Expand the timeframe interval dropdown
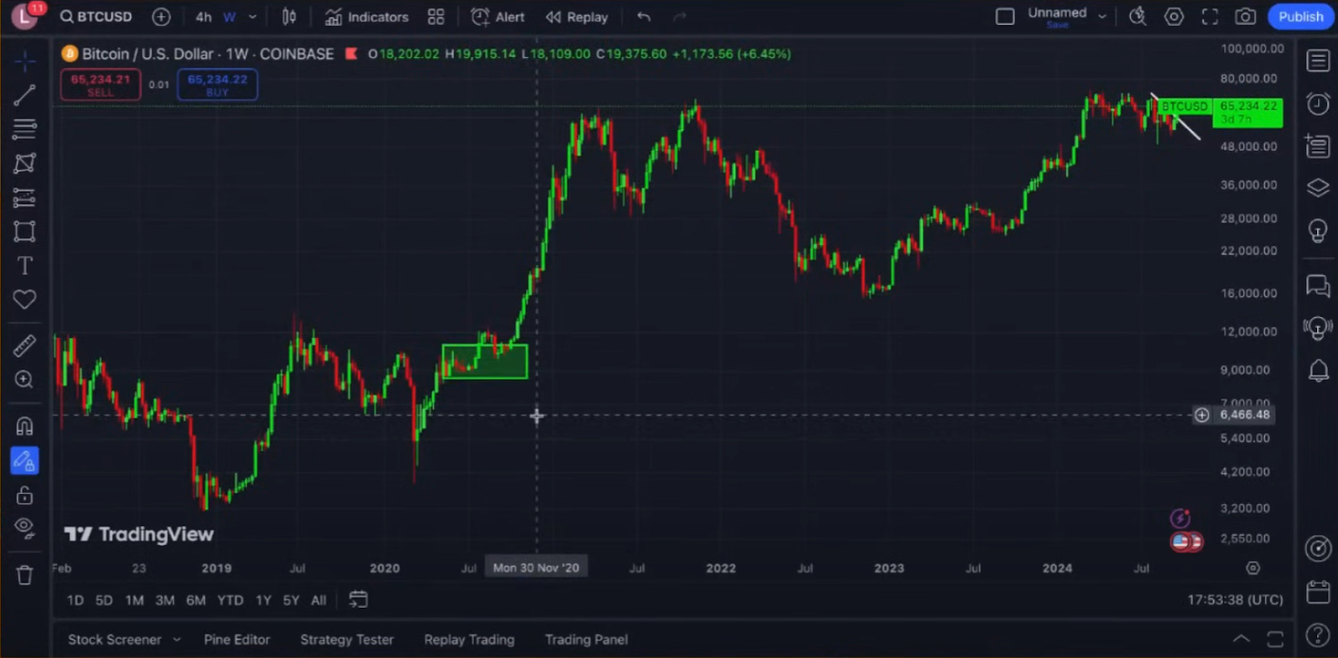 (x=253, y=17)
